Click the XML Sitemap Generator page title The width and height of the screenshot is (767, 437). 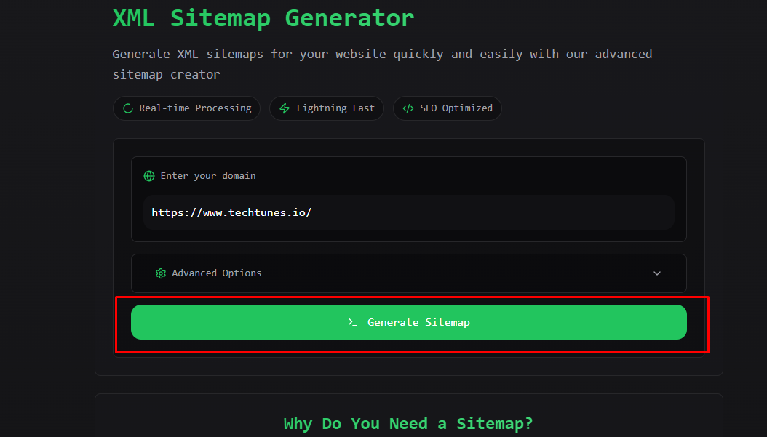coord(263,17)
